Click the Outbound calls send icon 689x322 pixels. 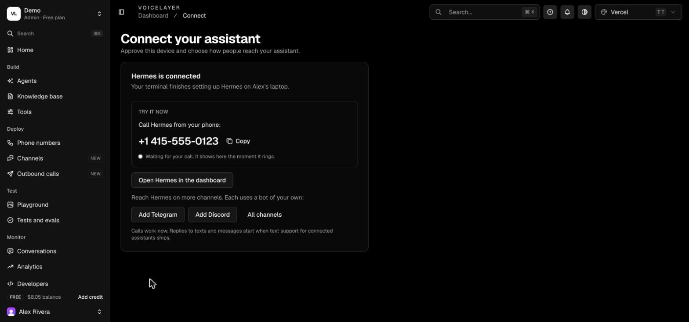pos(10,174)
